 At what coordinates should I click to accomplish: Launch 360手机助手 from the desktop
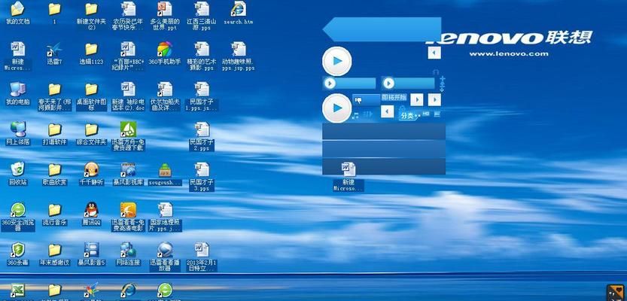(164, 50)
